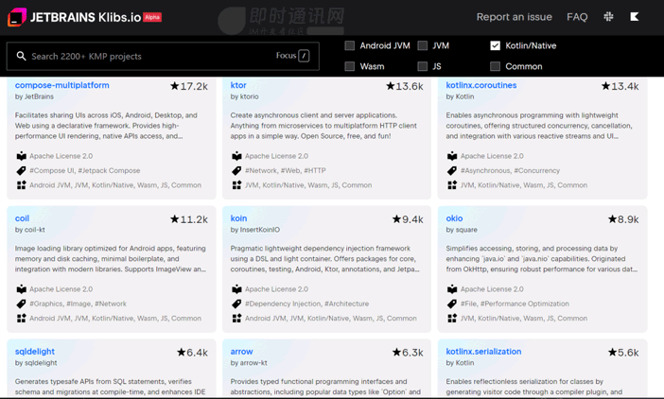Click star count 6.4k on sqldelight card
The width and height of the screenshot is (664, 399).
pos(192,353)
